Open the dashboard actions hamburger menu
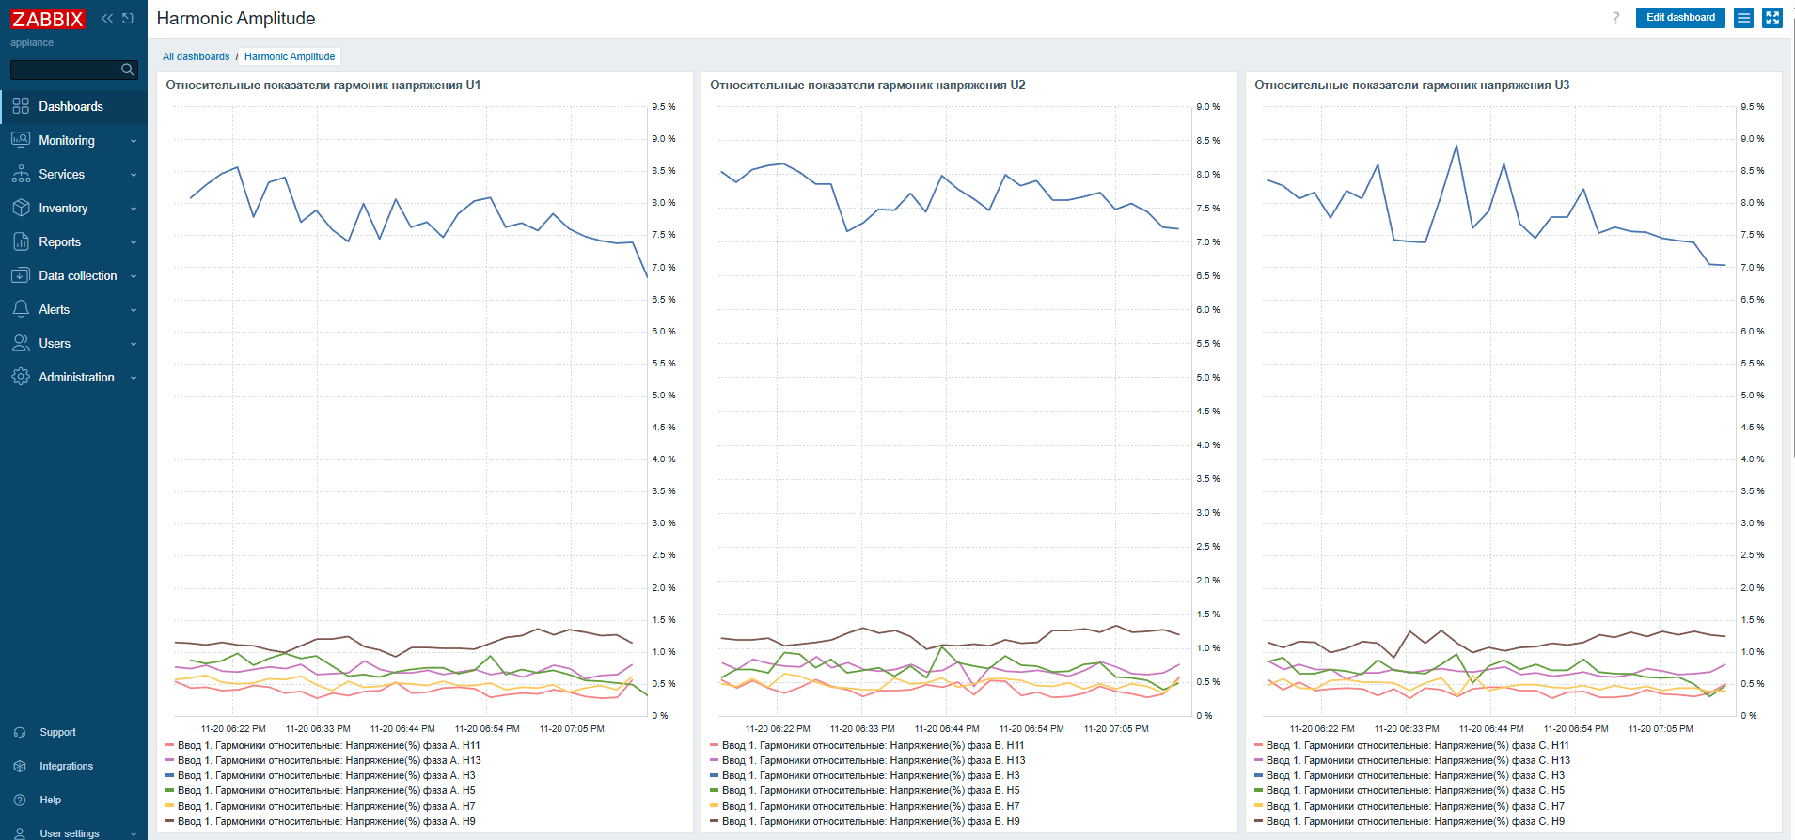The image size is (1795, 840). point(1744,18)
